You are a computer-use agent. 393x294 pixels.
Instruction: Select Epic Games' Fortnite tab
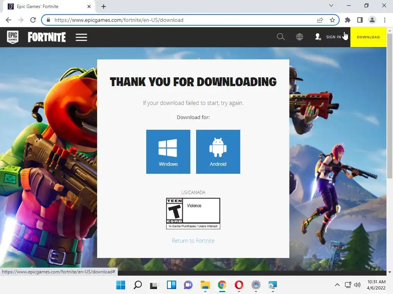(x=49, y=7)
